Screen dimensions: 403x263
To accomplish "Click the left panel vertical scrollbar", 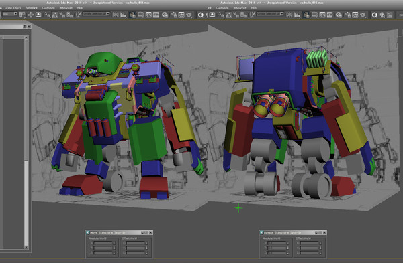I will (26, 142).
